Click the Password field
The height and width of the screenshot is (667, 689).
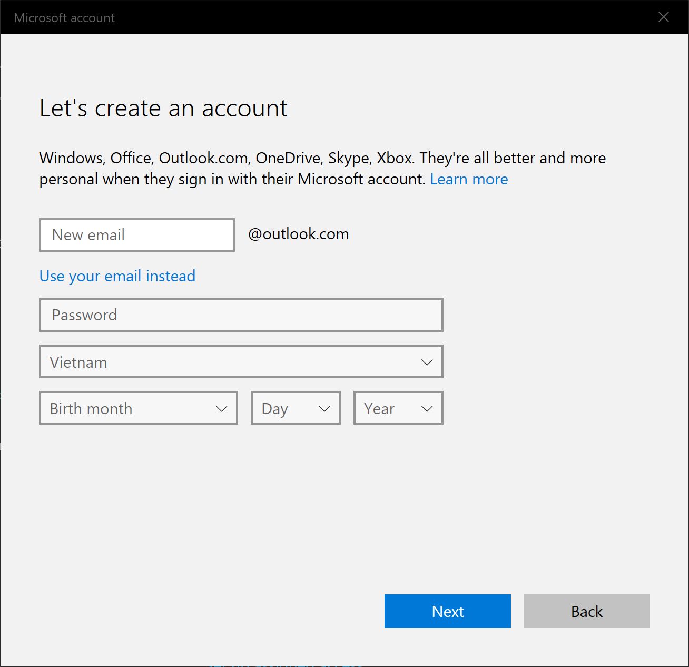point(241,315)
